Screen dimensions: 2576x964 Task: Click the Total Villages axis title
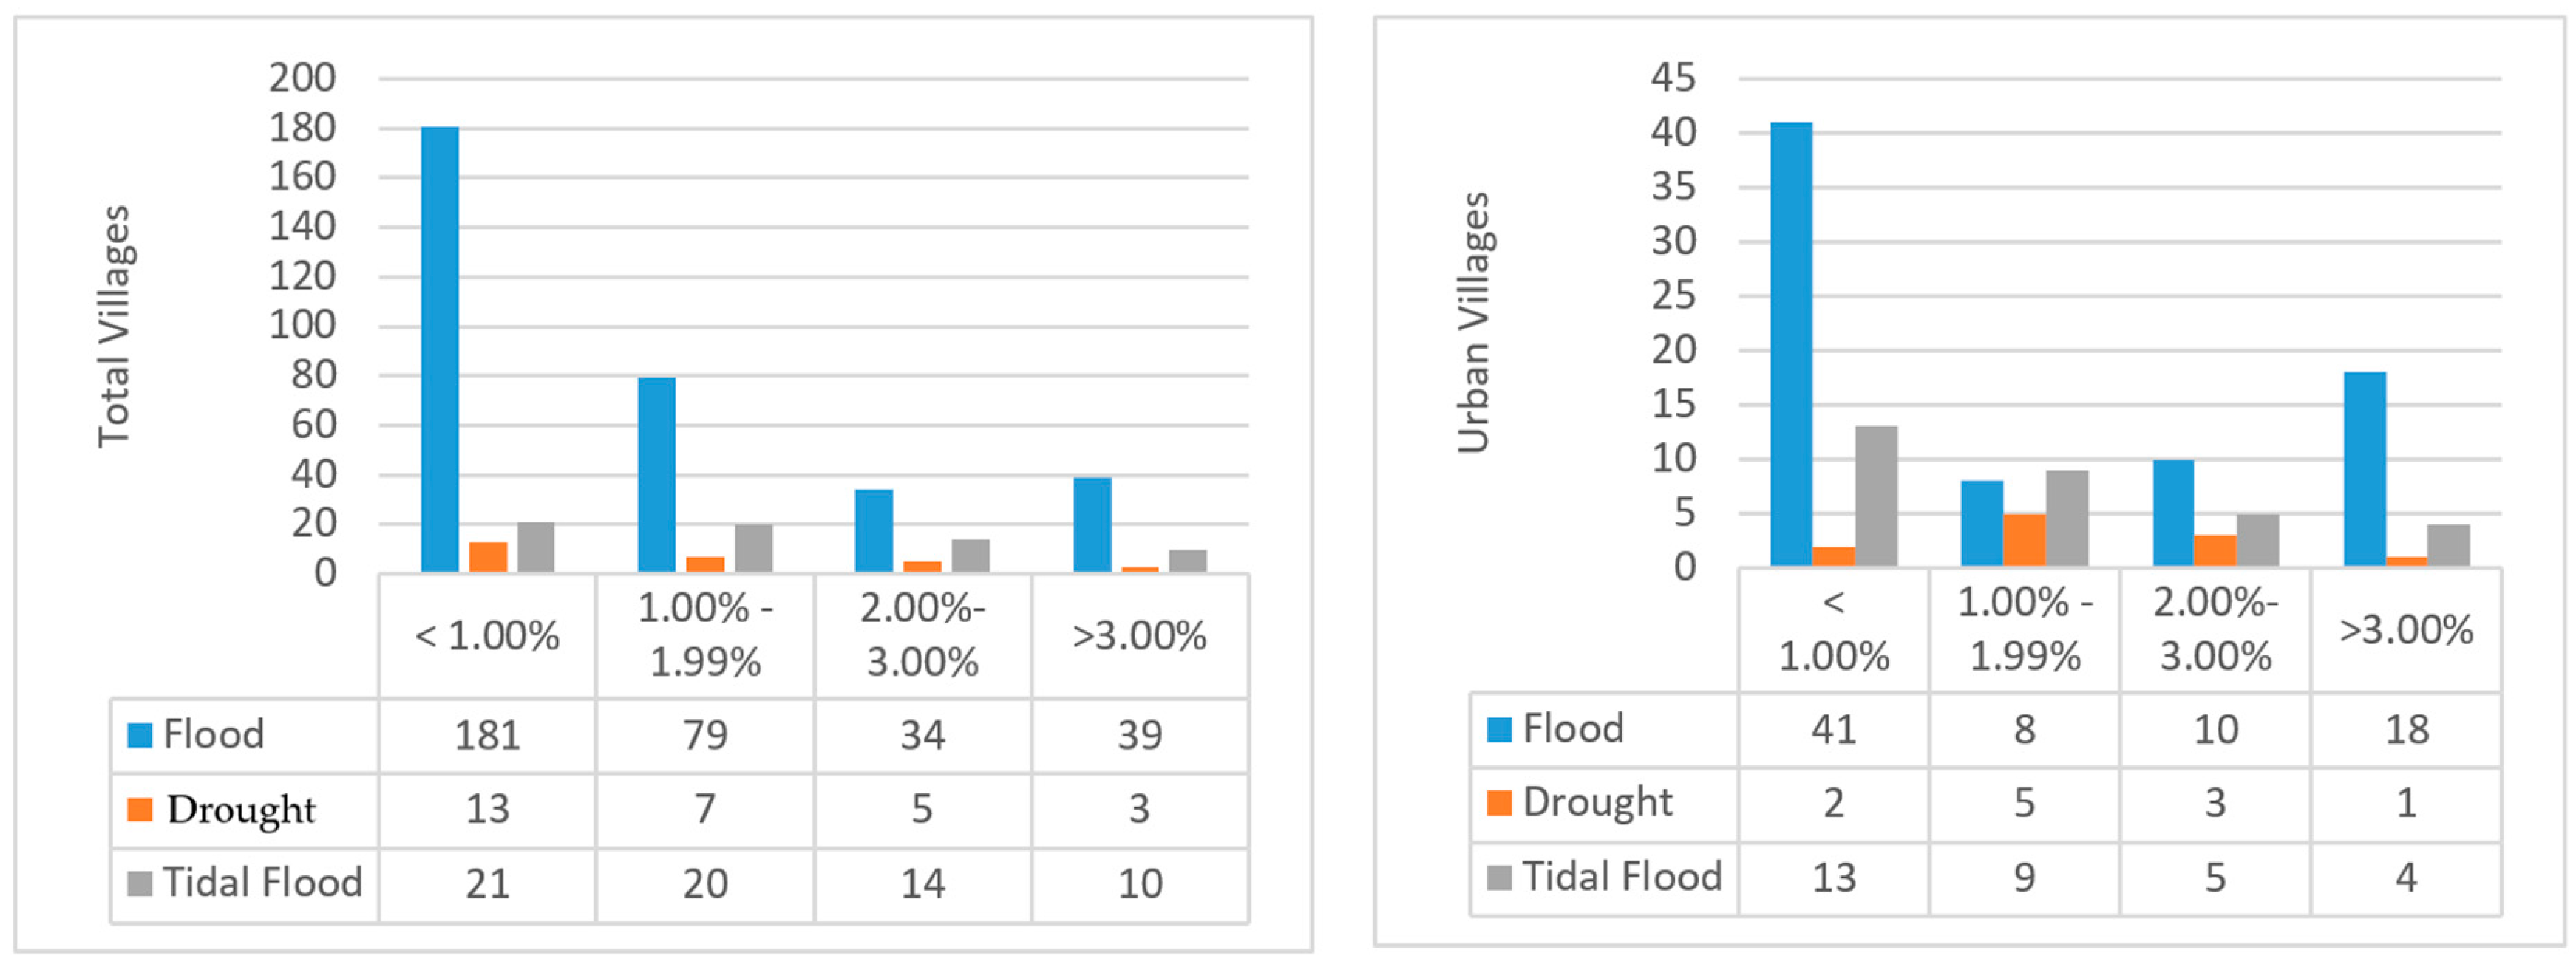click(113, 327)
